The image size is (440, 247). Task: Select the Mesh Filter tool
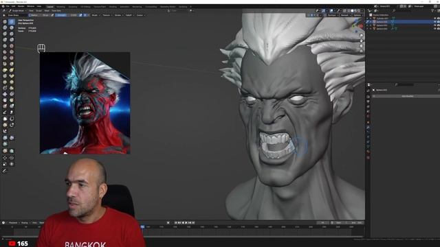[5, 138]
